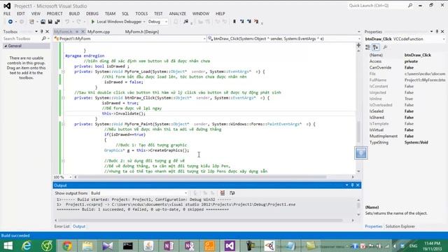The image size is (448, 252).
Task: Click the New Project toolbar icon
Action: point(31,22)
